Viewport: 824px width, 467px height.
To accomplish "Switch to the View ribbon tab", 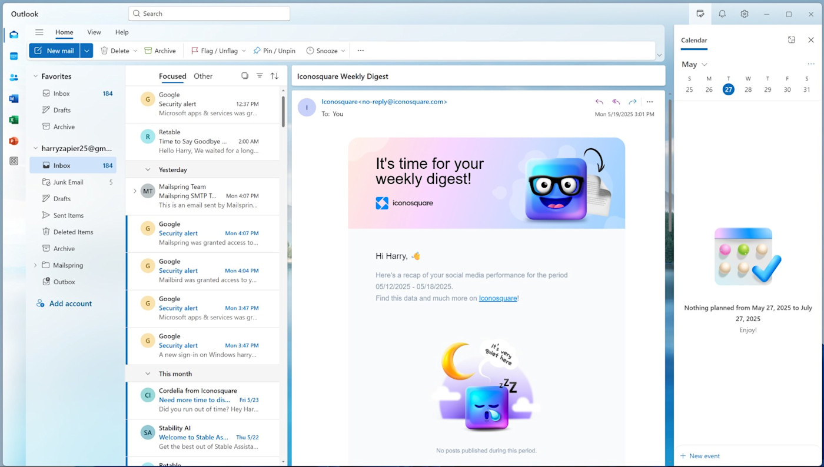I will [x=94, y=32].
